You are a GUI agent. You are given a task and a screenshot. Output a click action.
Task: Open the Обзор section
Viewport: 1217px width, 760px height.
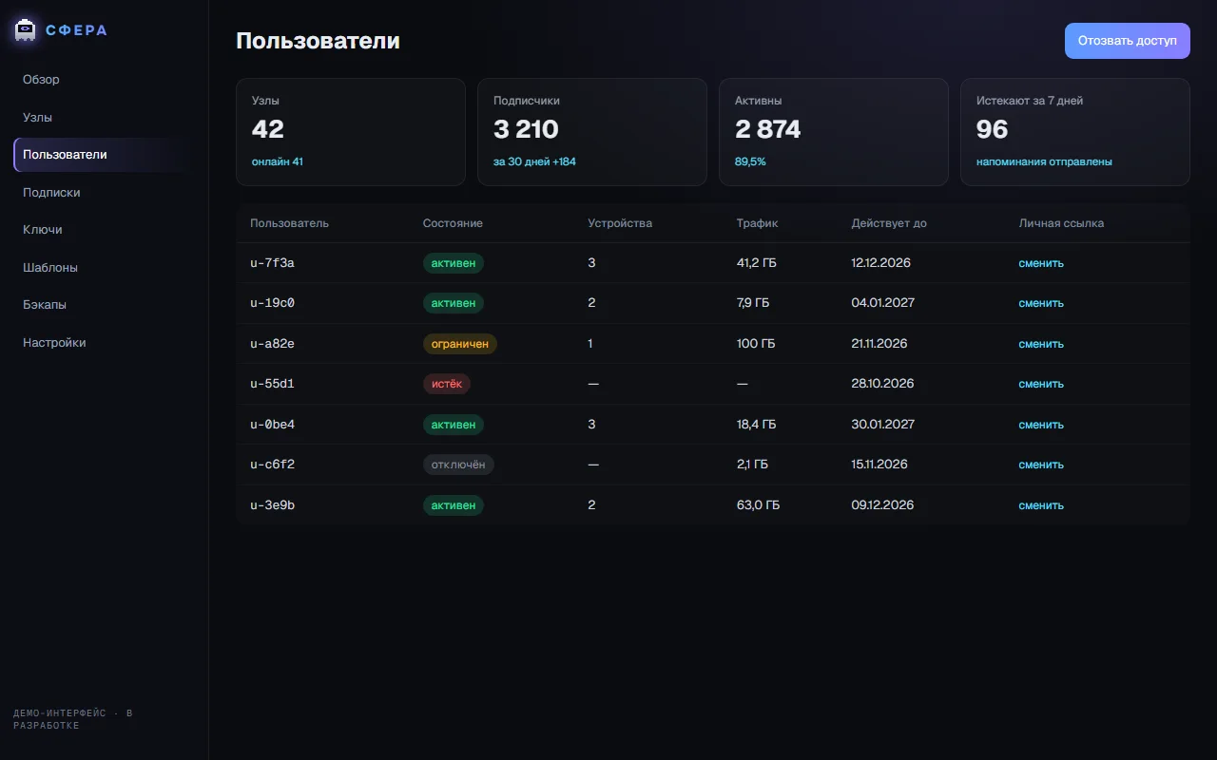[x=104, y=80]
